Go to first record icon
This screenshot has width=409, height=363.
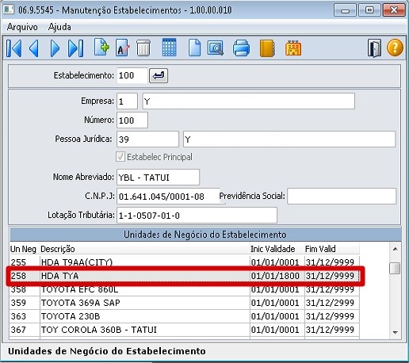click(13, 48)
